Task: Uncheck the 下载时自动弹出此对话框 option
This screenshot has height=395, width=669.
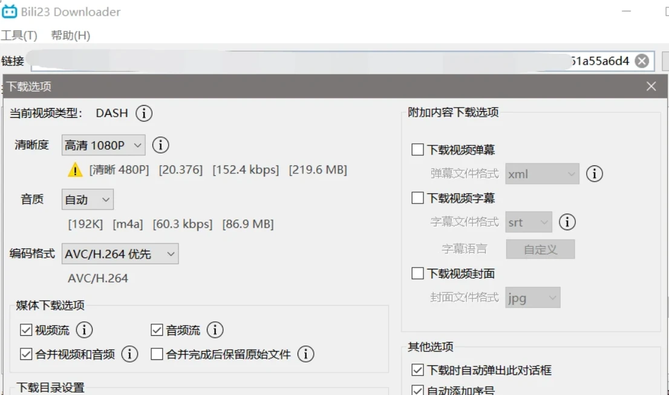Action: click(x=417, y=370)
